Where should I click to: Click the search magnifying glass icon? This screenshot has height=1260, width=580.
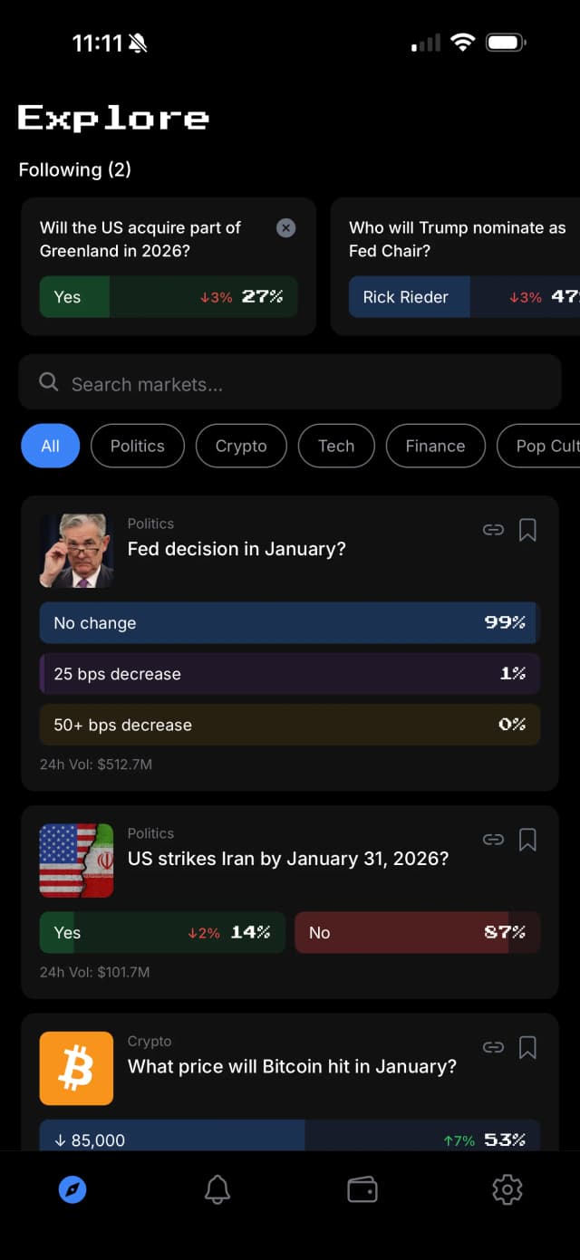tap(48, 383)
